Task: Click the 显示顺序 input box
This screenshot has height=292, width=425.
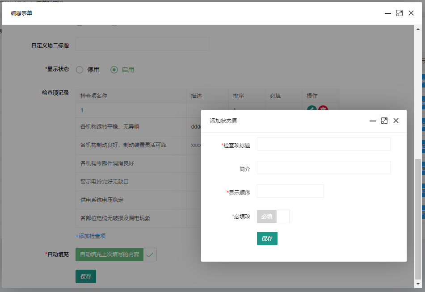Action: tap(290, 191)
